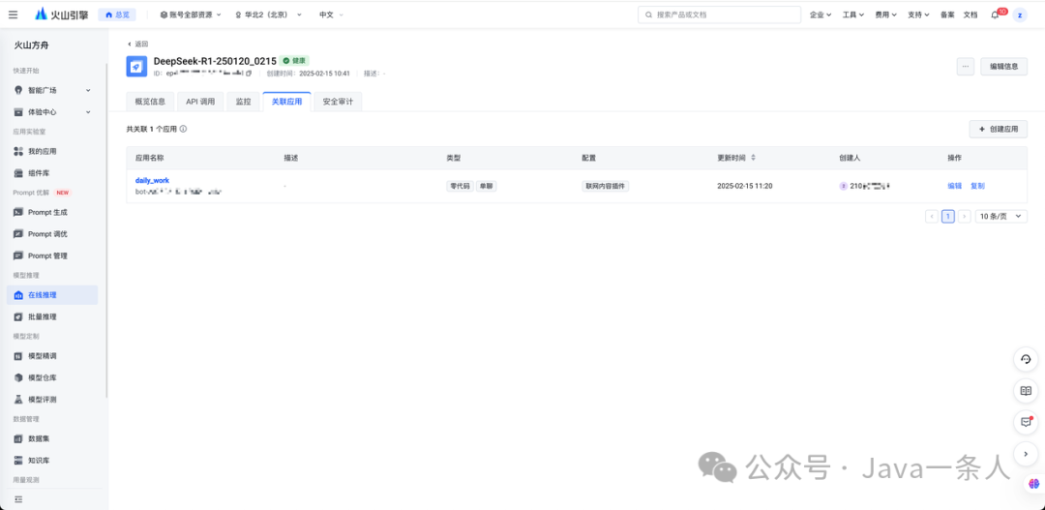Screen dimensions: 1045x510
Task: Go to next page arrow
Action: coord(965,216)
